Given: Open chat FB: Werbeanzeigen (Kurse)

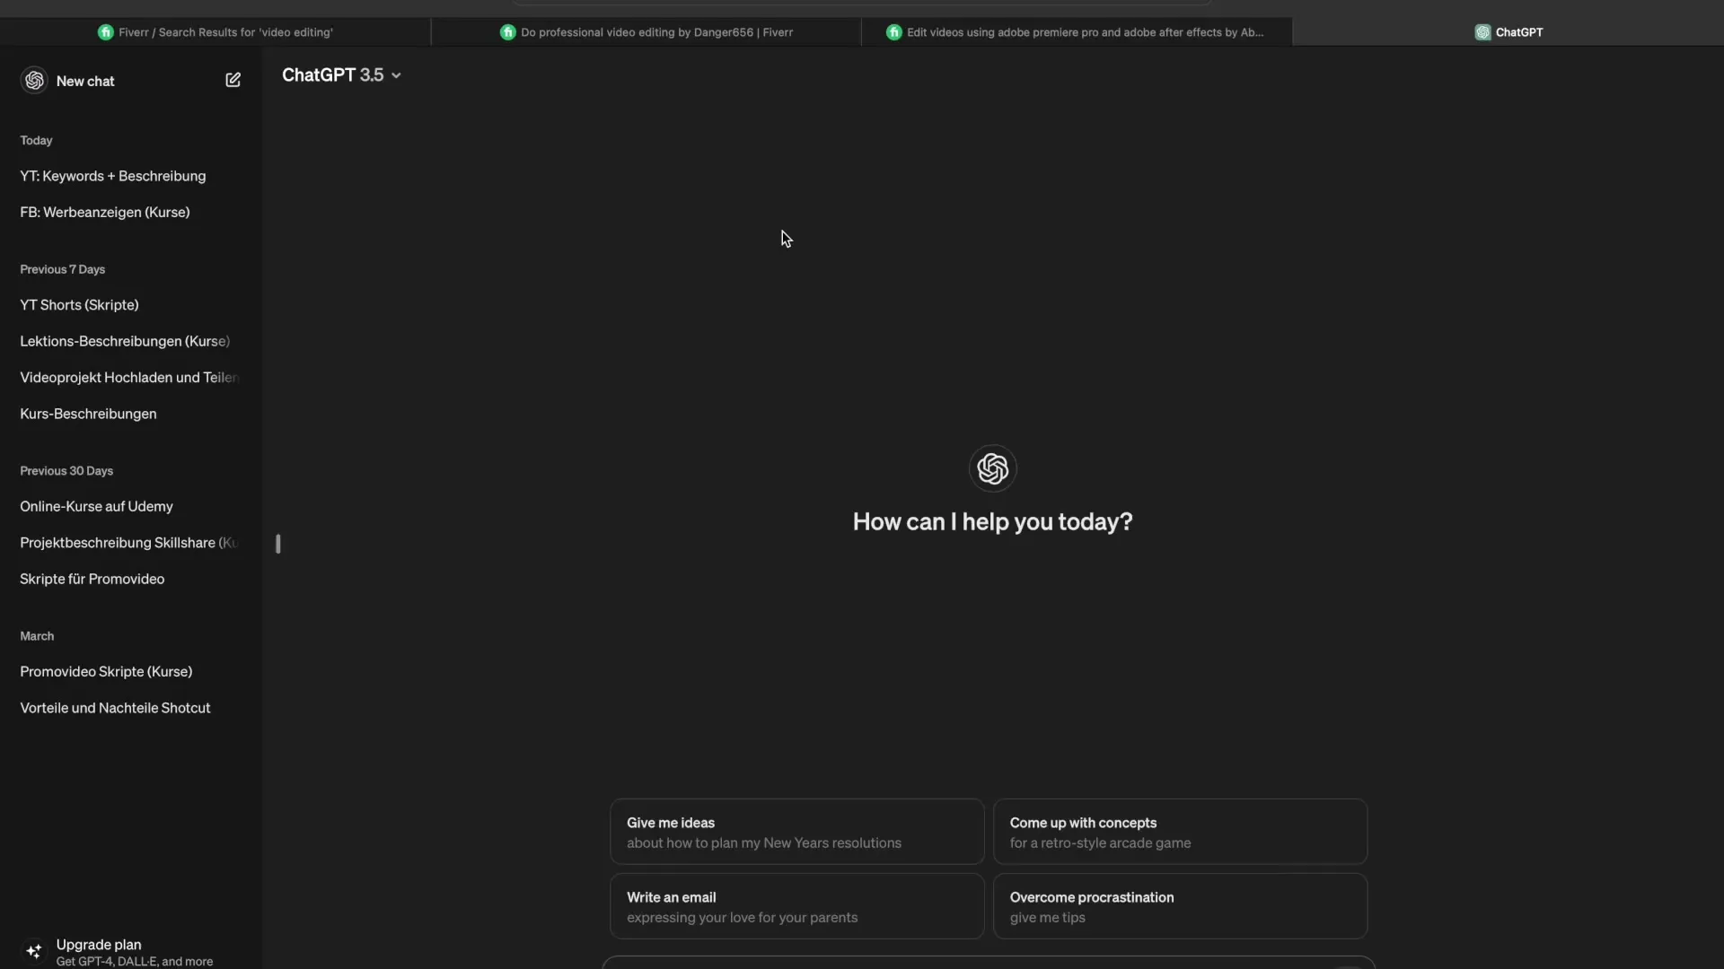Looking at the screenshot, I should [x=105, y=213].
